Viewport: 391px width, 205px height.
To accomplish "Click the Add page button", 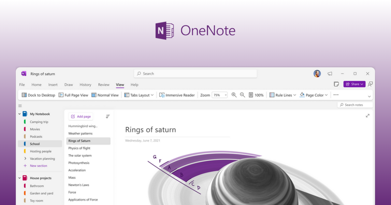I will [x=81, y=116].
